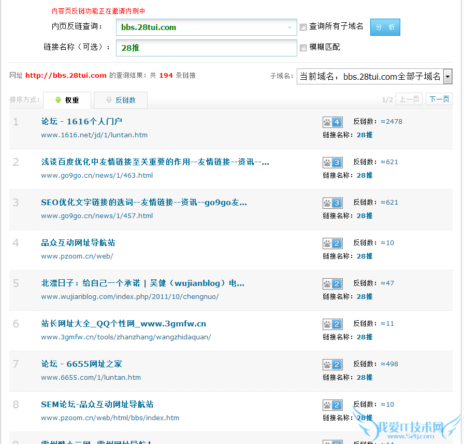This screenshot has width=464, height=444.
Task: Open the domain input dropdown arrow
Action: [289, 27]
